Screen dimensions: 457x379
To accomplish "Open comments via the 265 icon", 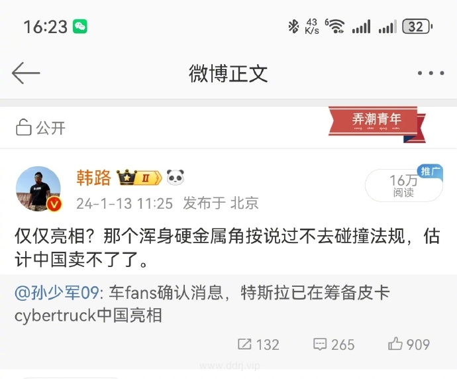I will pyautogui.click(x=320, y=344).
